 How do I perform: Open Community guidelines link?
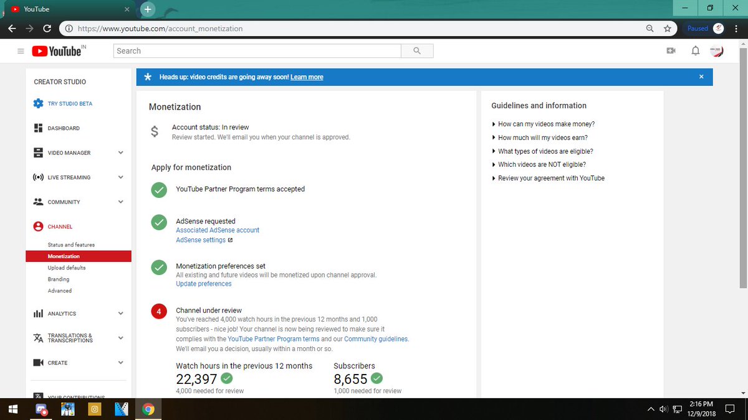pyautogui.click(x=376, y=339)
